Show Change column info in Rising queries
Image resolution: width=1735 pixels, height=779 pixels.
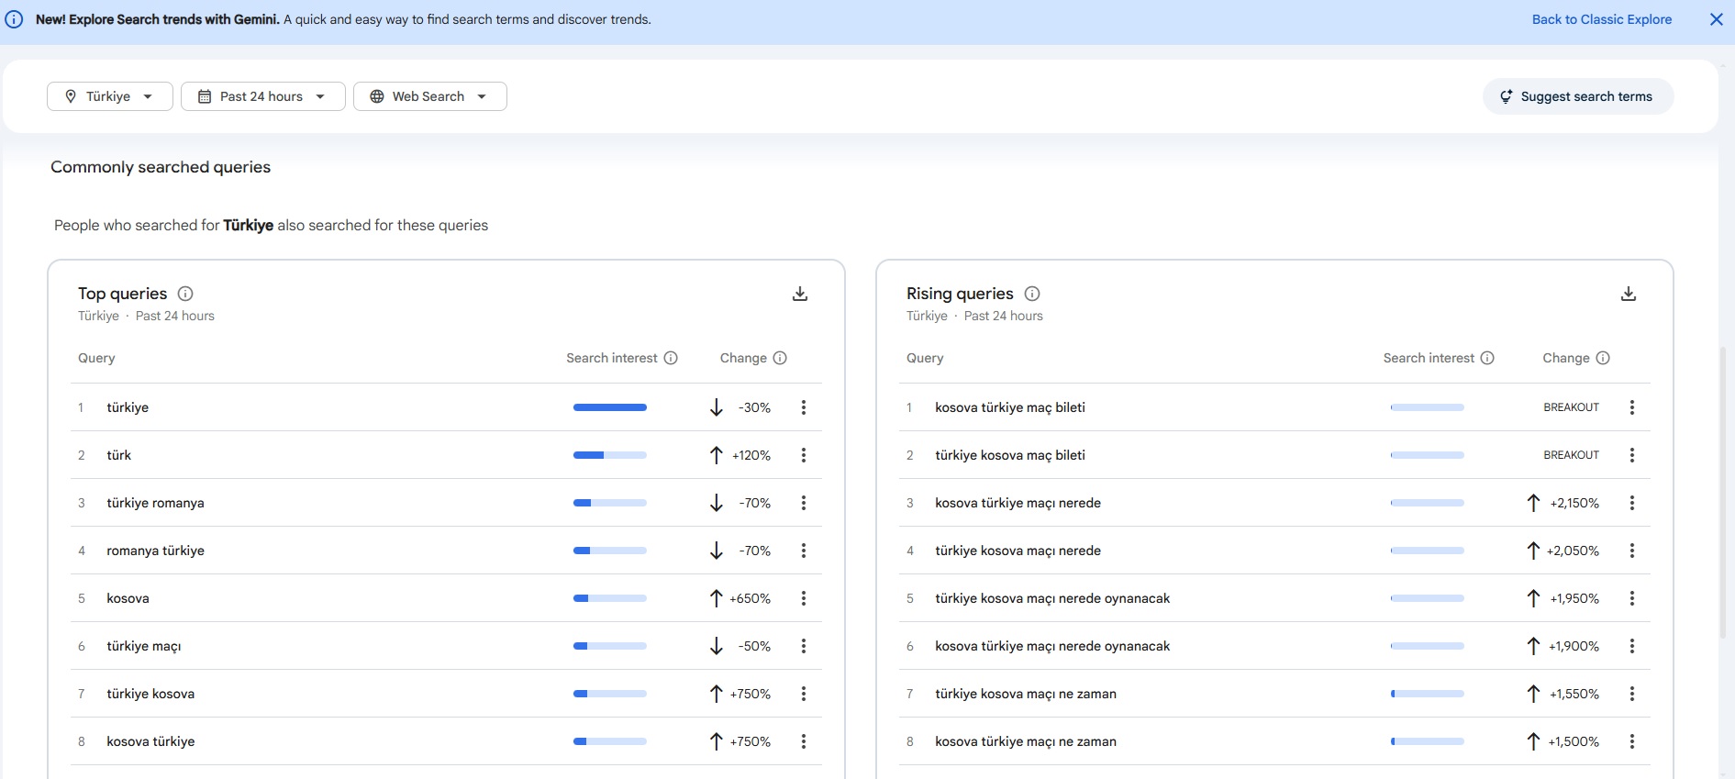tap(1603, 358)
